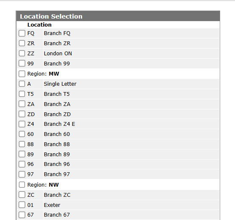The height and width of the screenshot is (220, 235).
Task: Tick the Branch ZC checkbox
Action: pos(22,195)
